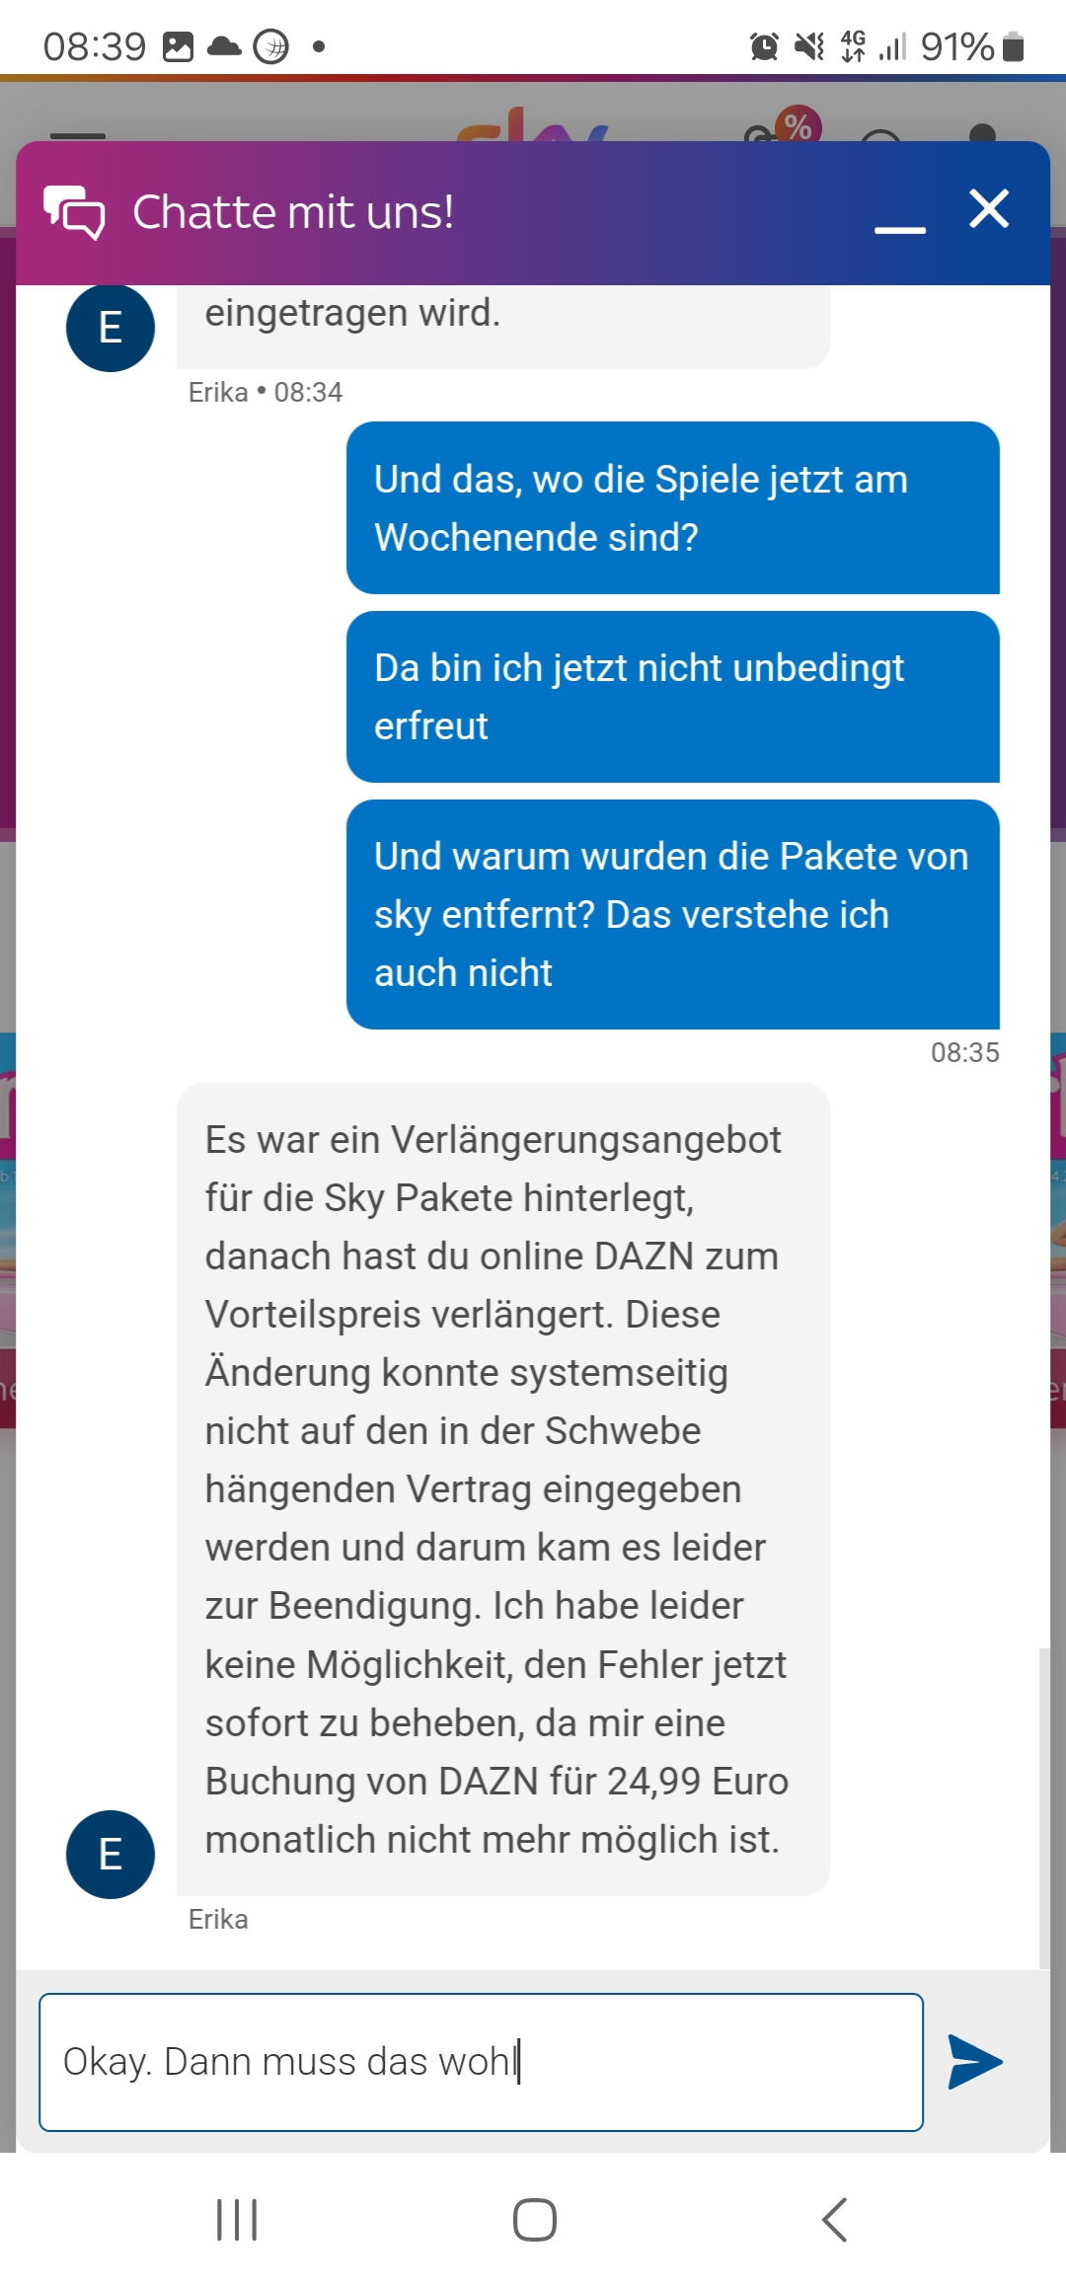Image resolution: width=1066 pixels, height=2286 pixels.
Task: Tap the Android back arrow
Action: point(834,2220)
